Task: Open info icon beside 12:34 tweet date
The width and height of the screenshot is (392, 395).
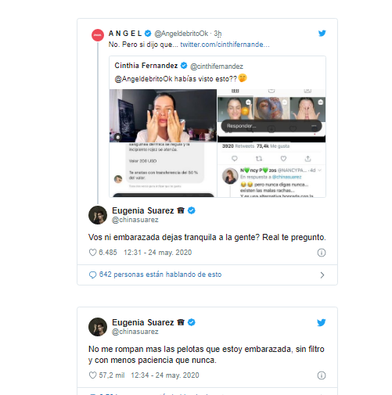Action: [322, 375]
